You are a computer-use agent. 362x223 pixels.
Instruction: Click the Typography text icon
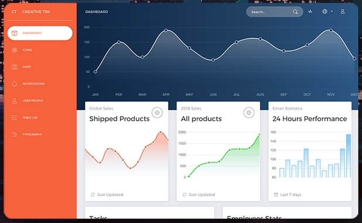pyautogui.click(x=15, y=134)
